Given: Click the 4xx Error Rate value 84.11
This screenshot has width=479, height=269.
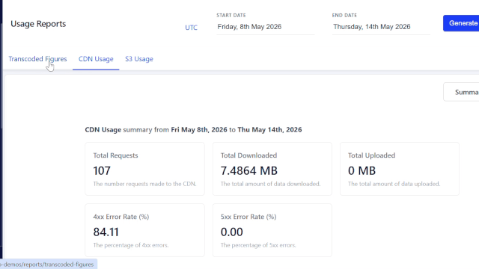Looking at the screenshot, I should coord(106,232).
